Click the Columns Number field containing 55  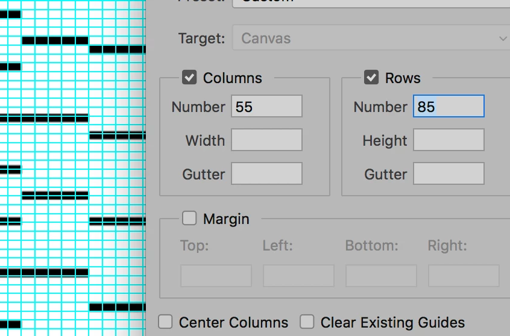(266, 107)
